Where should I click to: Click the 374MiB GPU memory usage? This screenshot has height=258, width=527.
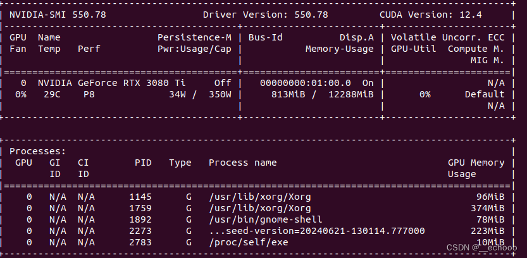click(487, 208)
